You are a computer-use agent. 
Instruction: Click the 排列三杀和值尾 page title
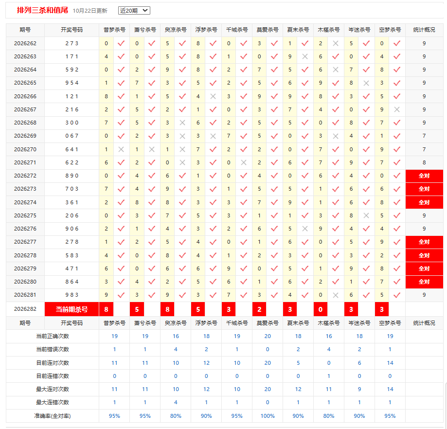[x=42, y=10]
